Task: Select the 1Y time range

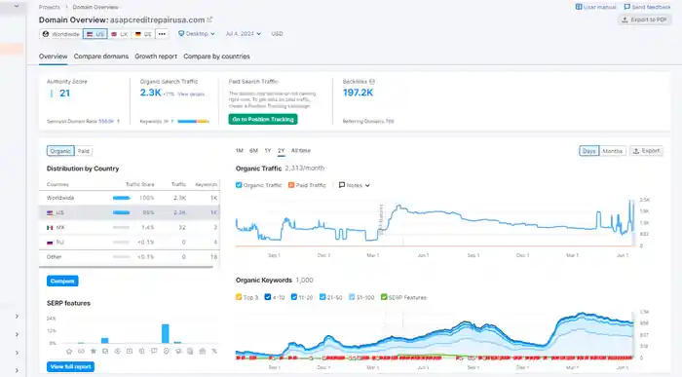Action: click(x=268, y=150)
